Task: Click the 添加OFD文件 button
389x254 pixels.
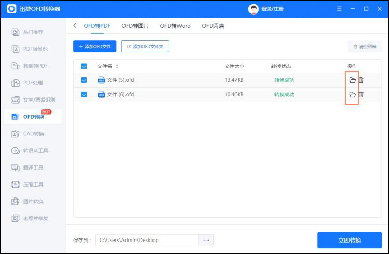Action: [x=94, y=47]
